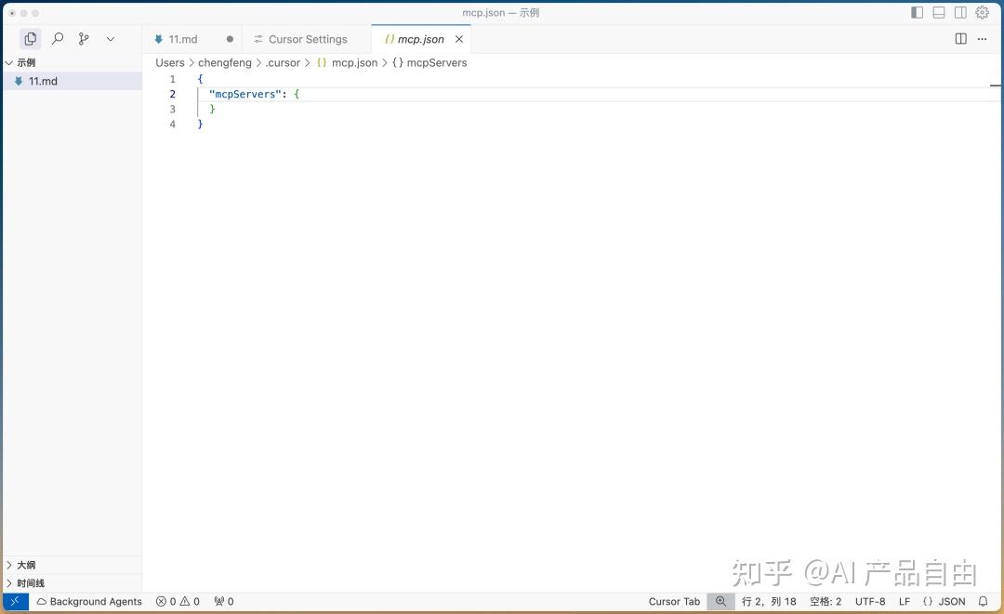This screenshot has width=1004, height=614.
Task: Click closing brace on line 3
Action: 213,110
